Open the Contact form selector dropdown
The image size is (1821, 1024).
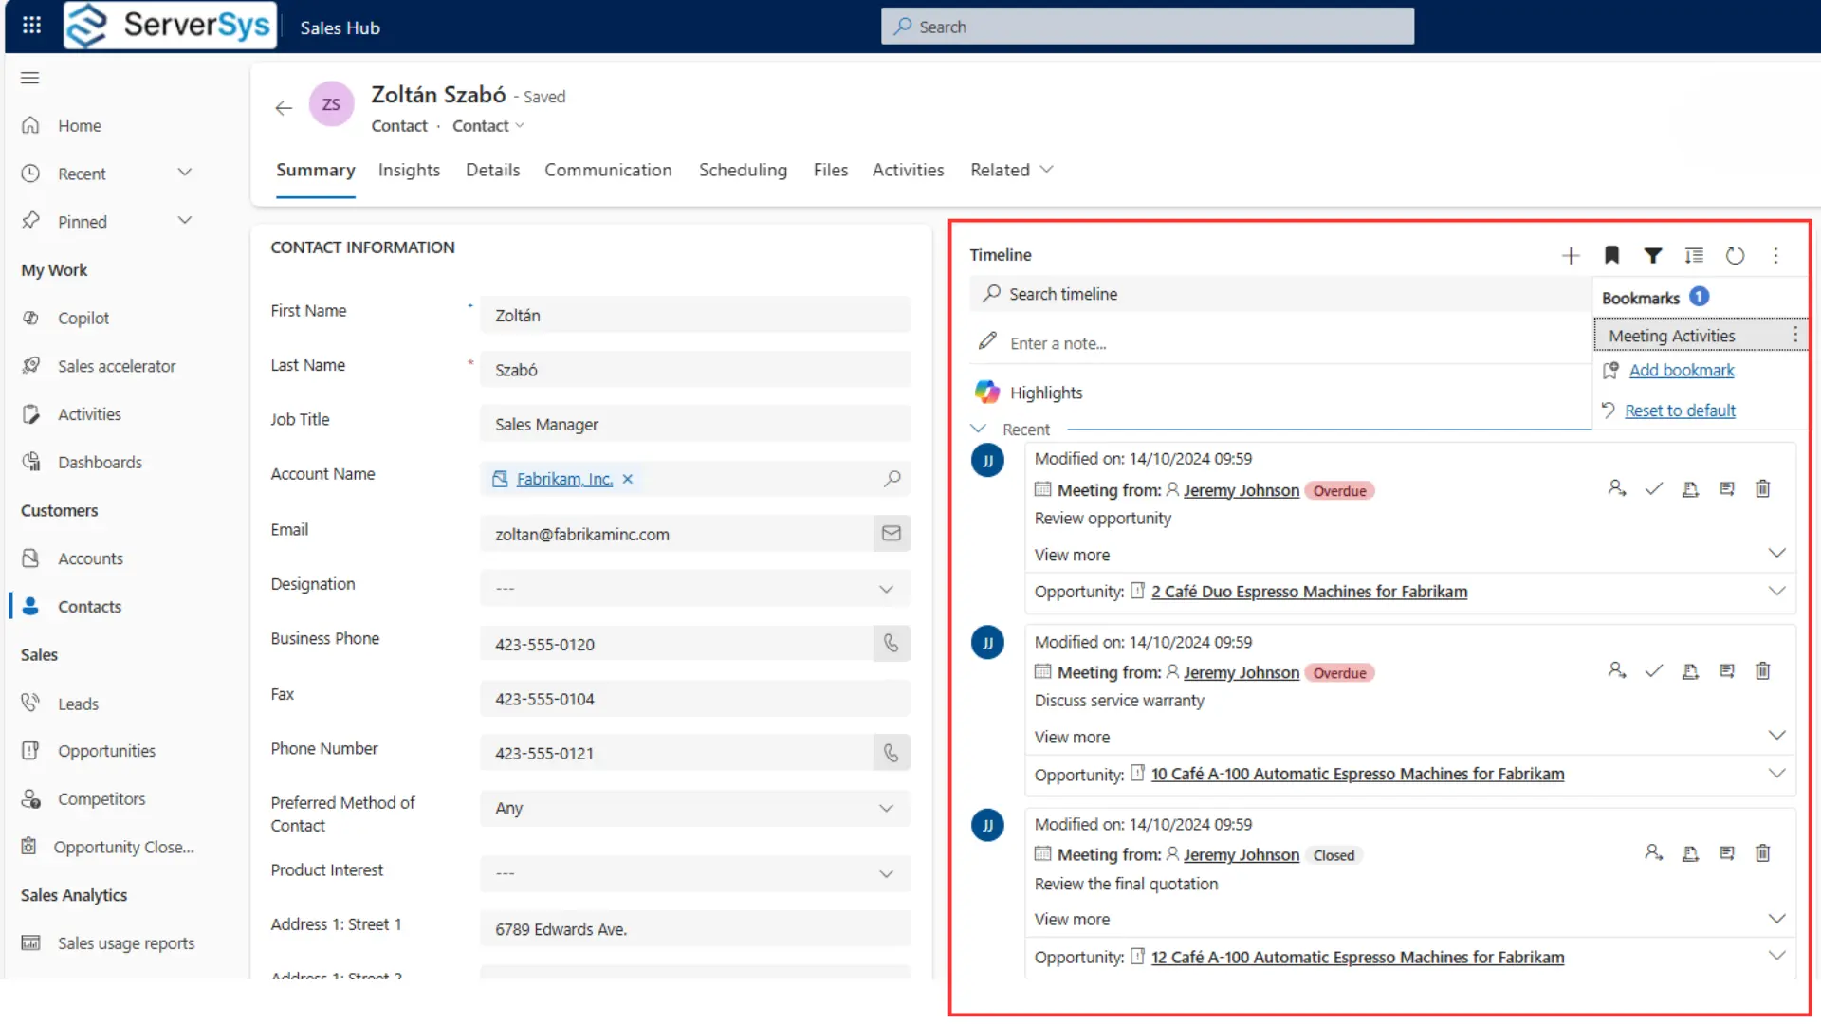click(x=488, y=126)
